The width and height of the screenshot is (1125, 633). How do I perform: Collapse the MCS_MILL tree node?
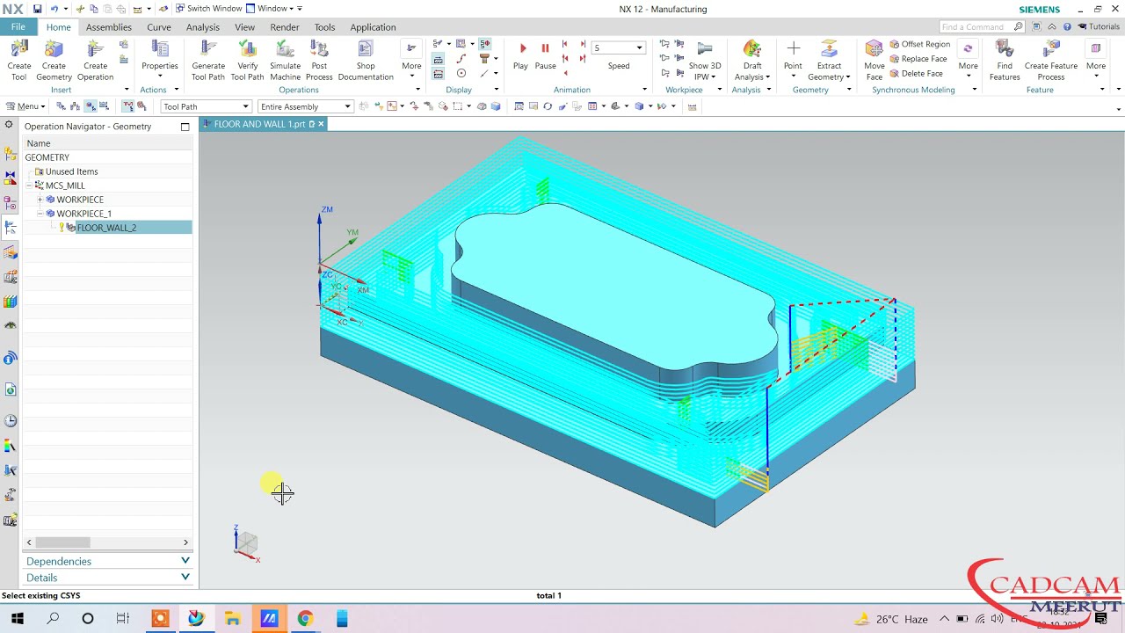(29, 186)
